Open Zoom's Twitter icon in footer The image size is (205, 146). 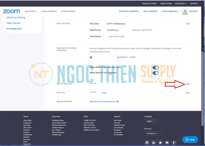click(x=160, y=142)
